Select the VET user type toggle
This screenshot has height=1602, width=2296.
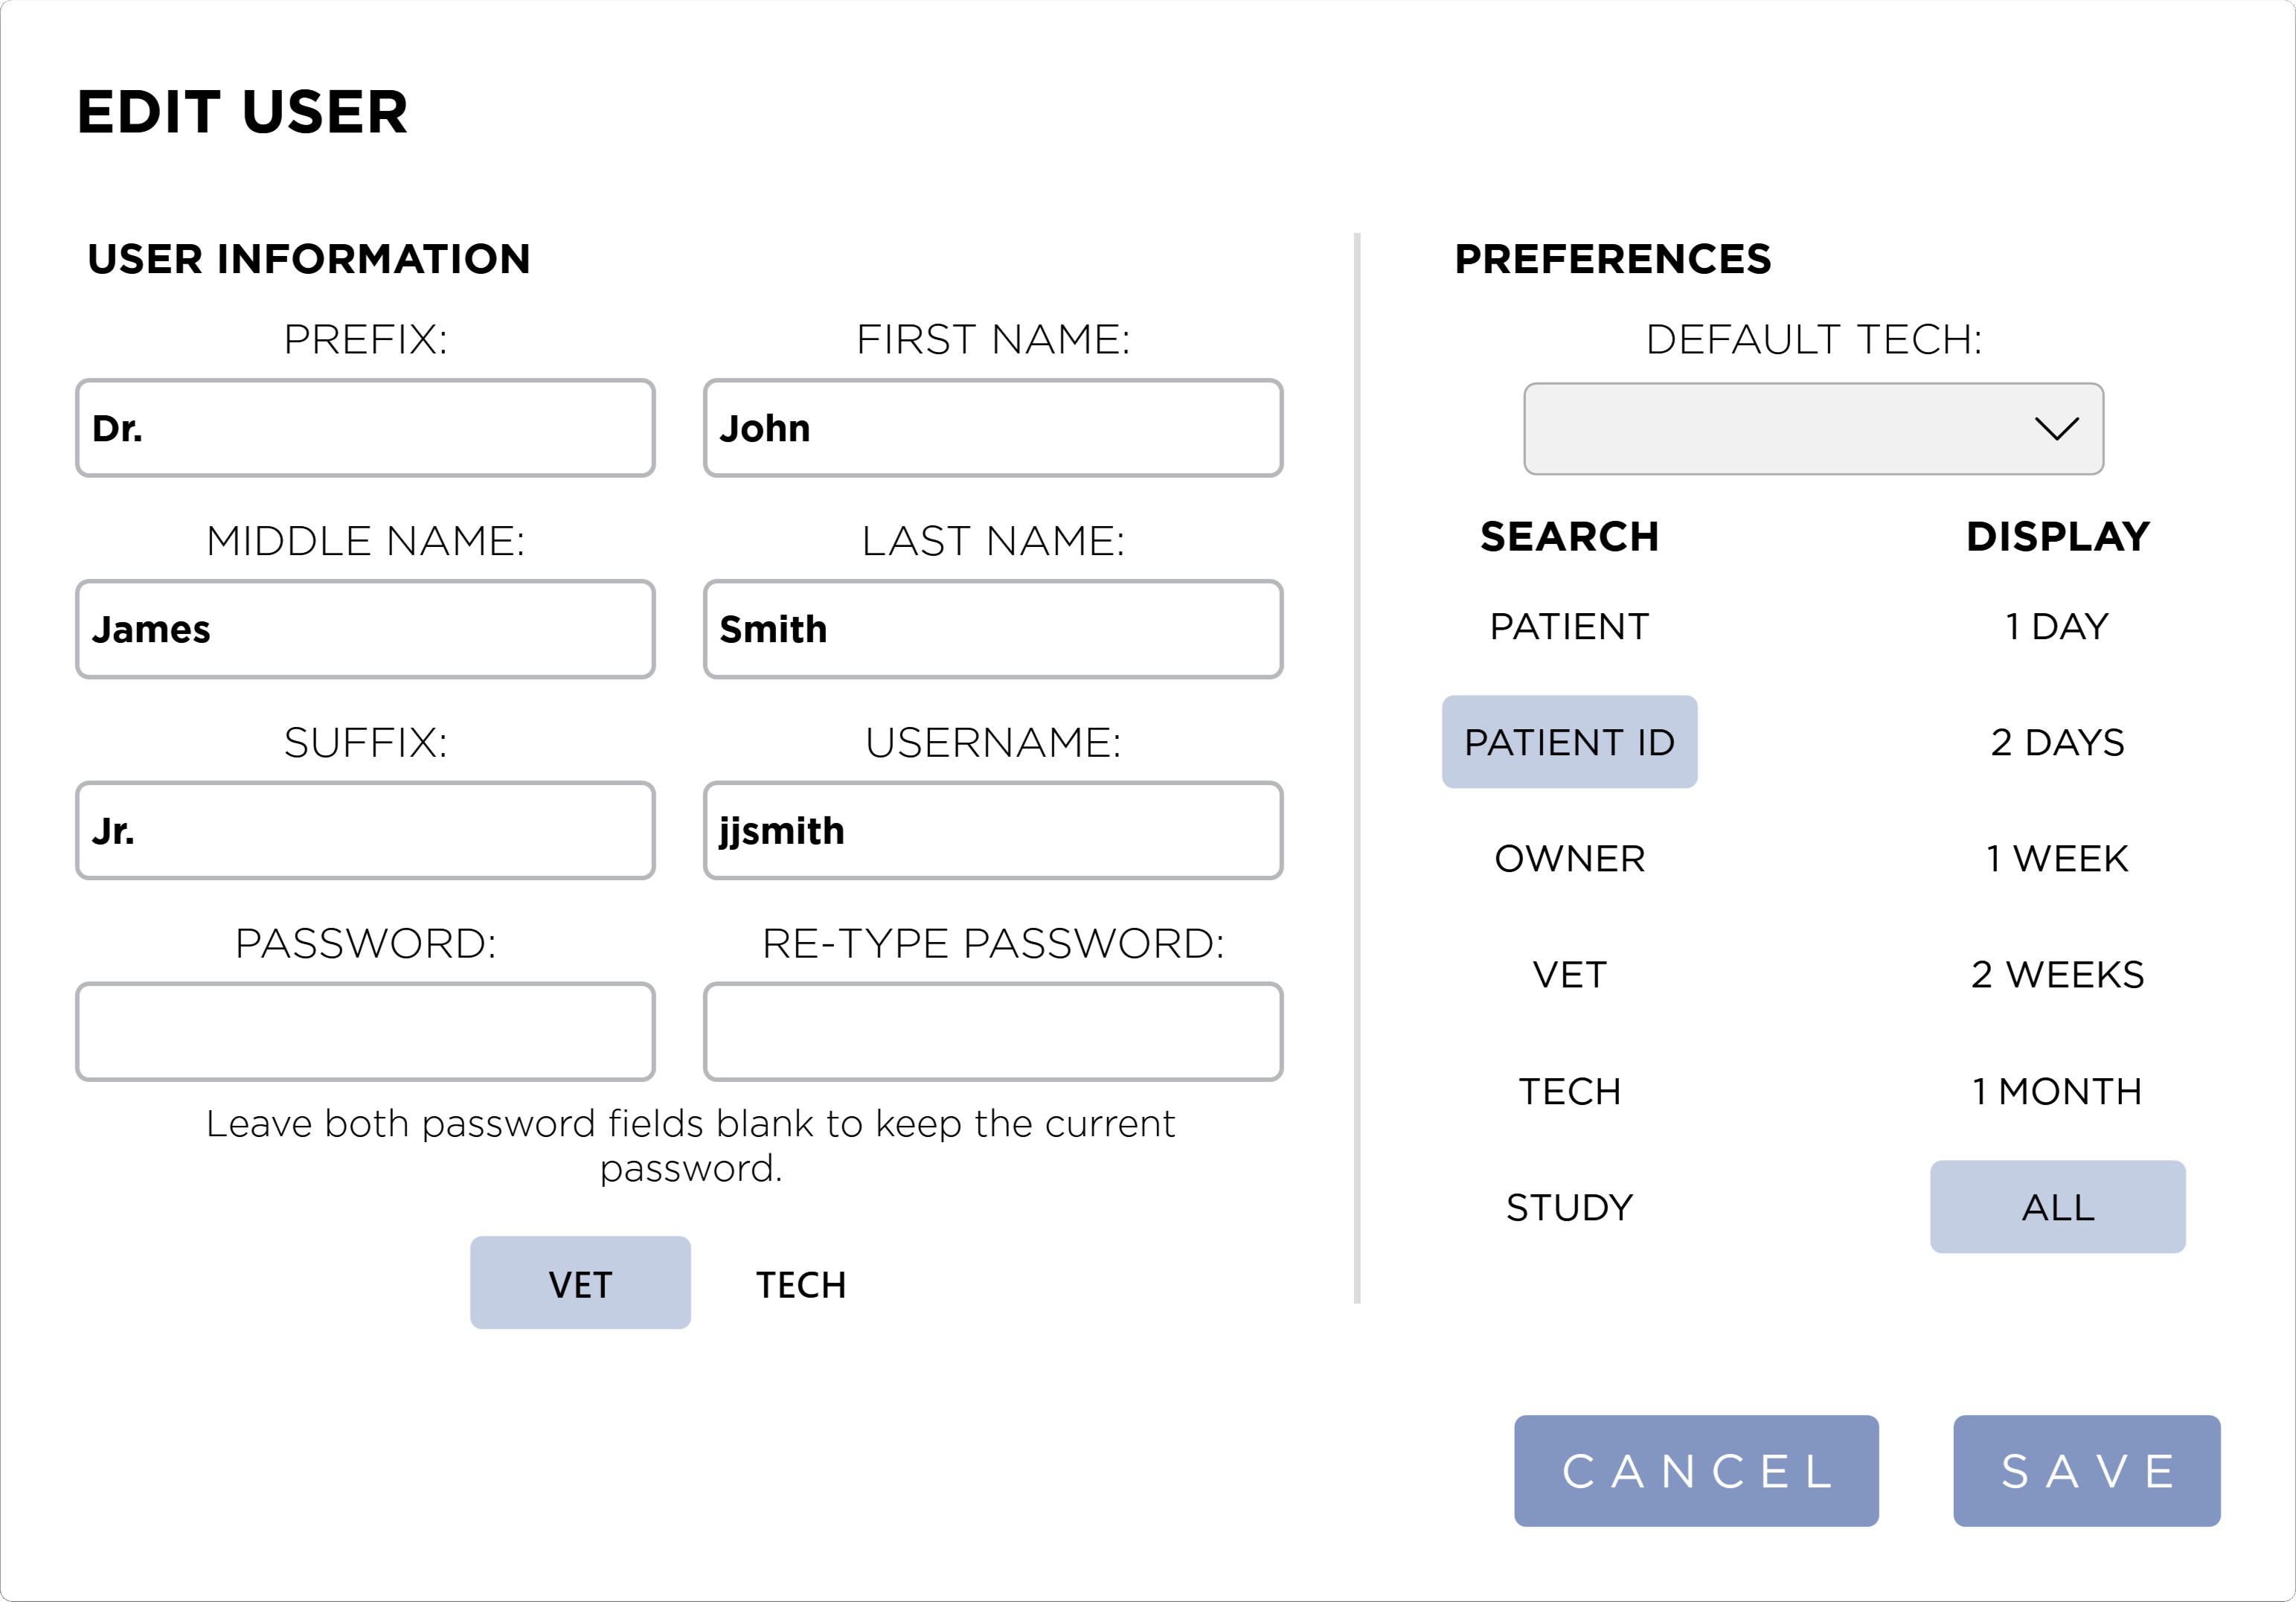coord(580,1283)
